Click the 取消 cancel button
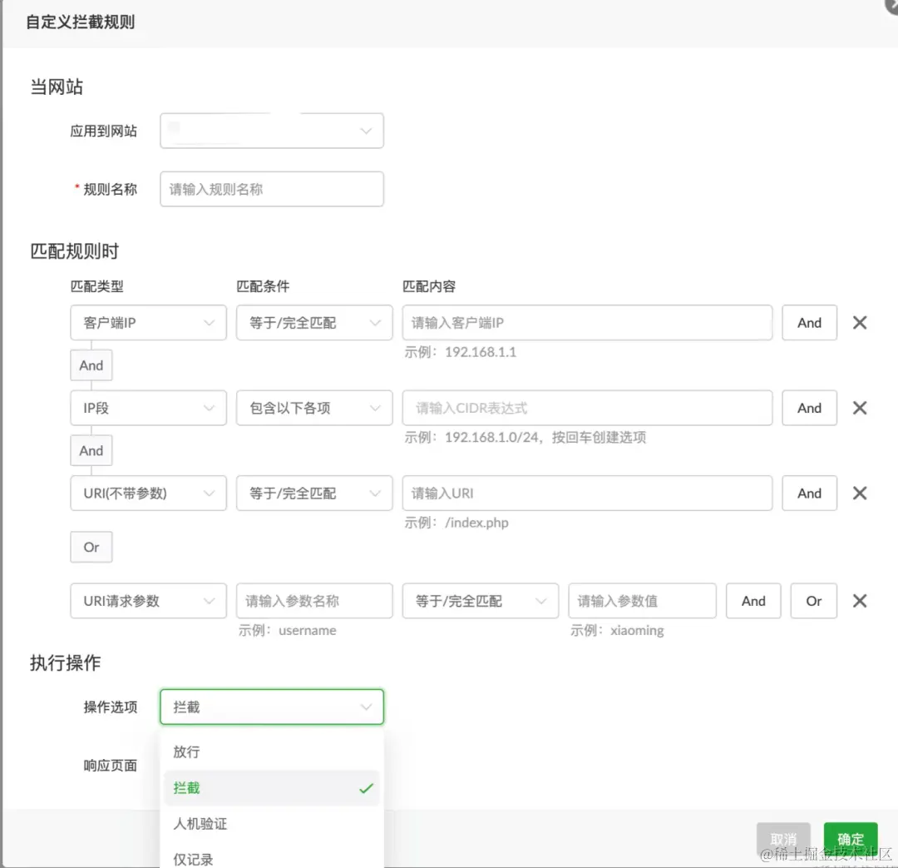The height and width of the screenshot is (868, 898). (x=782, y=839)
